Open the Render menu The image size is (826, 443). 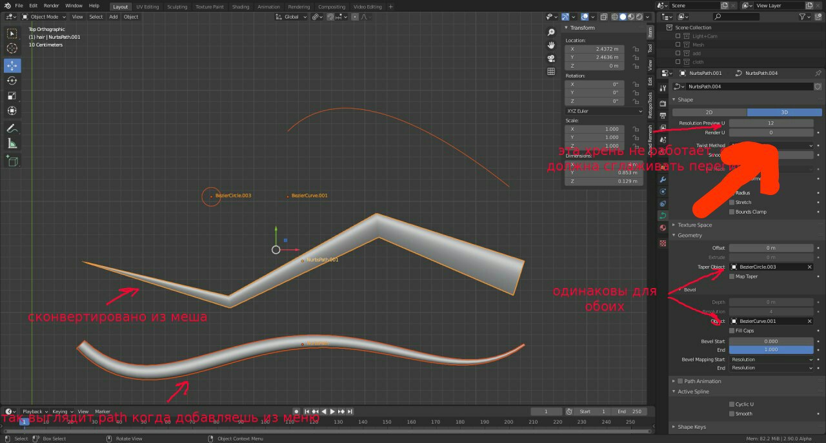[x=51, y=6]
